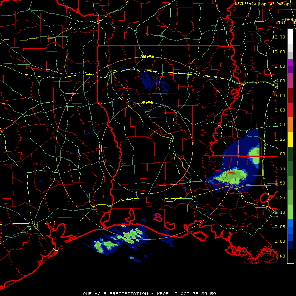The height and width of the screenshot is (296, 296).
Task: Pick the orange swatch beside 1.50
Action: click(290, 124)
